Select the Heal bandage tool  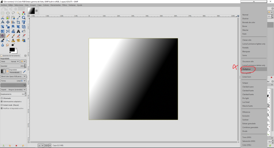click(x=18, y=40)
